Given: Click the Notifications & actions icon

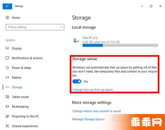Looking at the screenshot, I should [x=7, y=58].
